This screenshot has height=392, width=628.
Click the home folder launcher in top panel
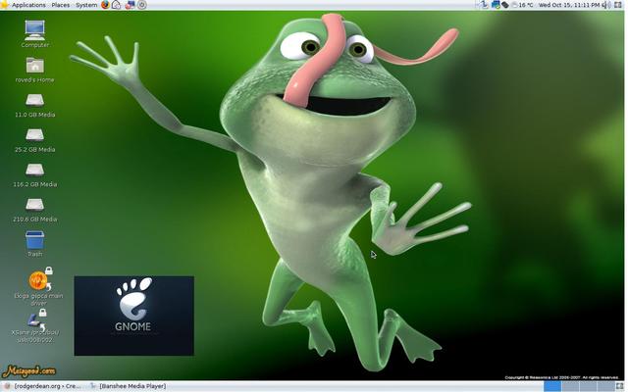116,5
